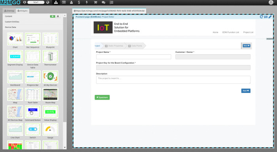This screenshot has width=277, height=152.
Task: Click the bottom Next button
Action: 246,91
